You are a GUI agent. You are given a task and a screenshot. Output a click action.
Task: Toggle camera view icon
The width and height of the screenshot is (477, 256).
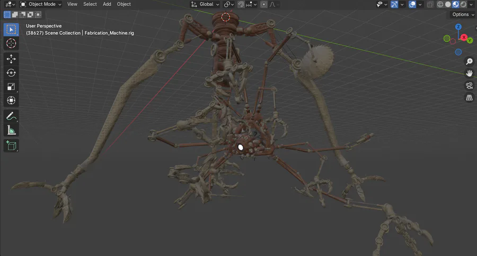[470, 86]
